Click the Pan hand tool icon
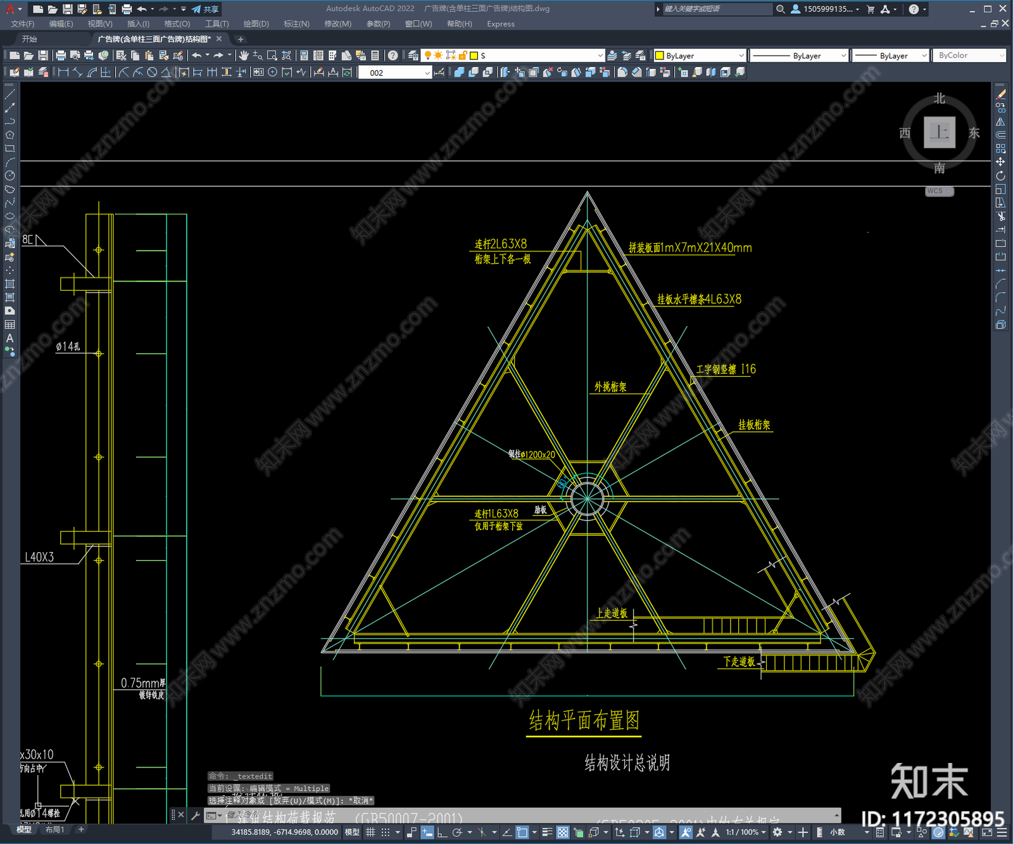The height and width of the screenshot is (844, 1013). click(x=244, y=56)
